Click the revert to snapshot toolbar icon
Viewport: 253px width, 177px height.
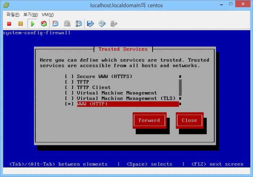click(67, 24)
